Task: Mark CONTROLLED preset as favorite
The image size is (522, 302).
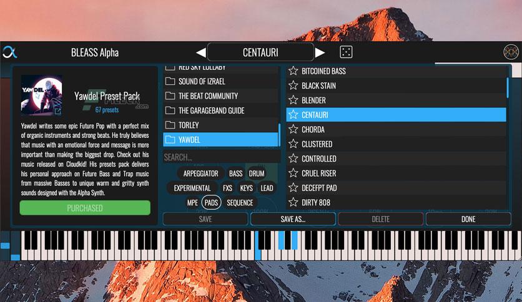Action: pyautogui.click(x=293, y=158)
